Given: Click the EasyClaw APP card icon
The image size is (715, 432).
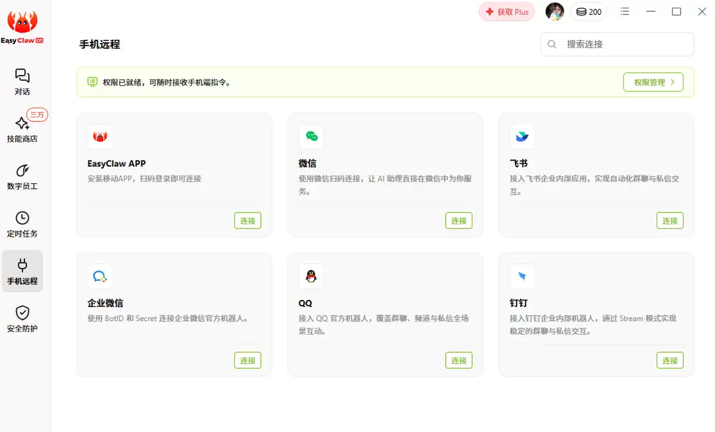Looking at the screenshot, I should click(100, 136).
